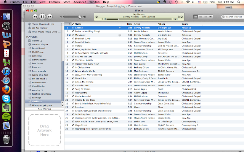The image size is (244, 152).
Task: Sort songs by the Genre column
Action: pos(192,24)
